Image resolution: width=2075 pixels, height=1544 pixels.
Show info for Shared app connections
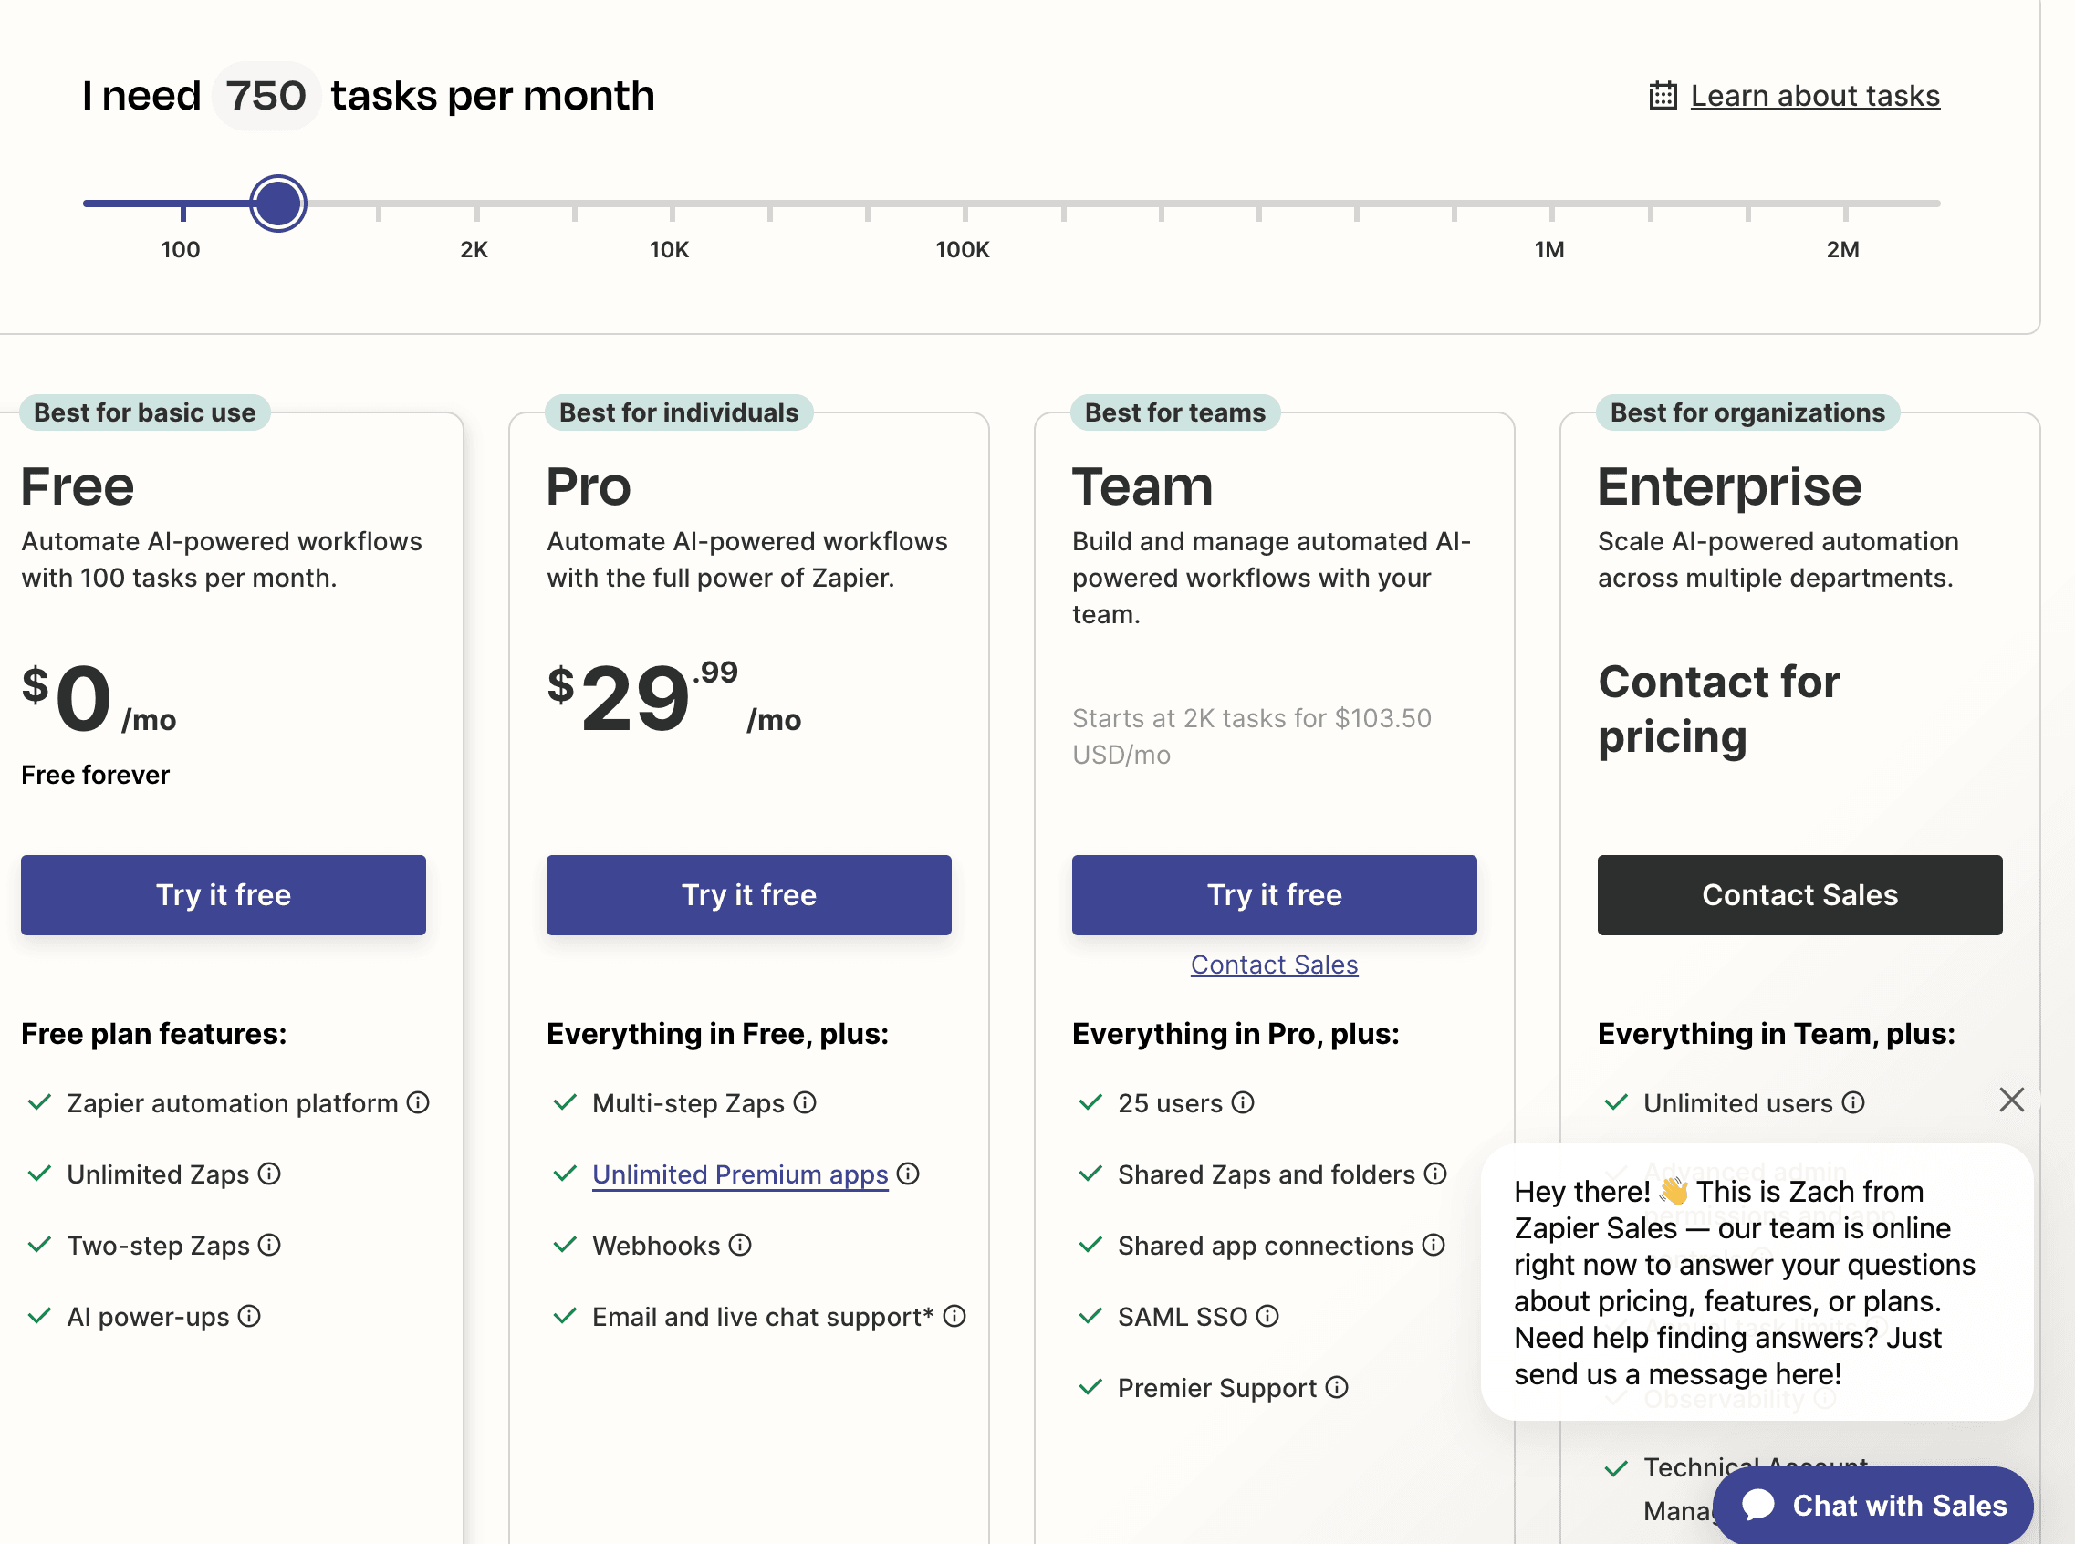[1433, 1245]
